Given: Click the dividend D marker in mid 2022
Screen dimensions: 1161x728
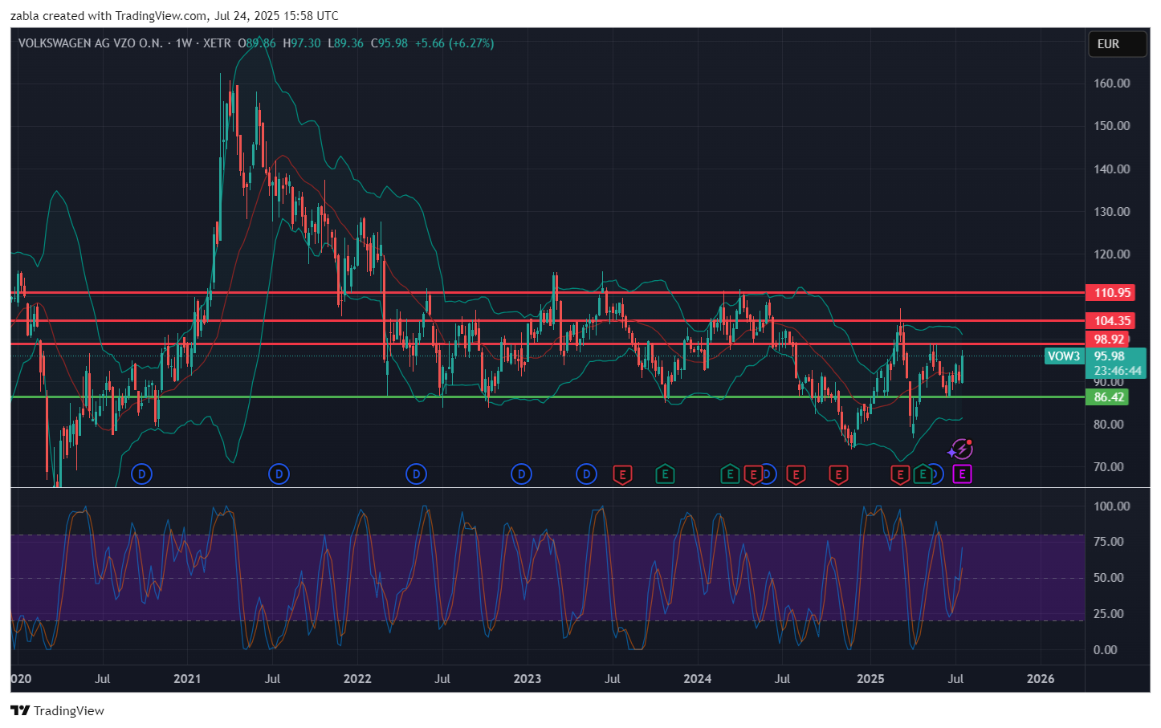Looking at the screenshot, I should point(416,474).
